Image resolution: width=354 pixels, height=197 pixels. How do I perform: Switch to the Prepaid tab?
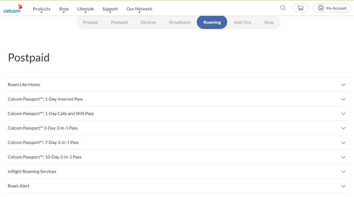pos(90,22)
